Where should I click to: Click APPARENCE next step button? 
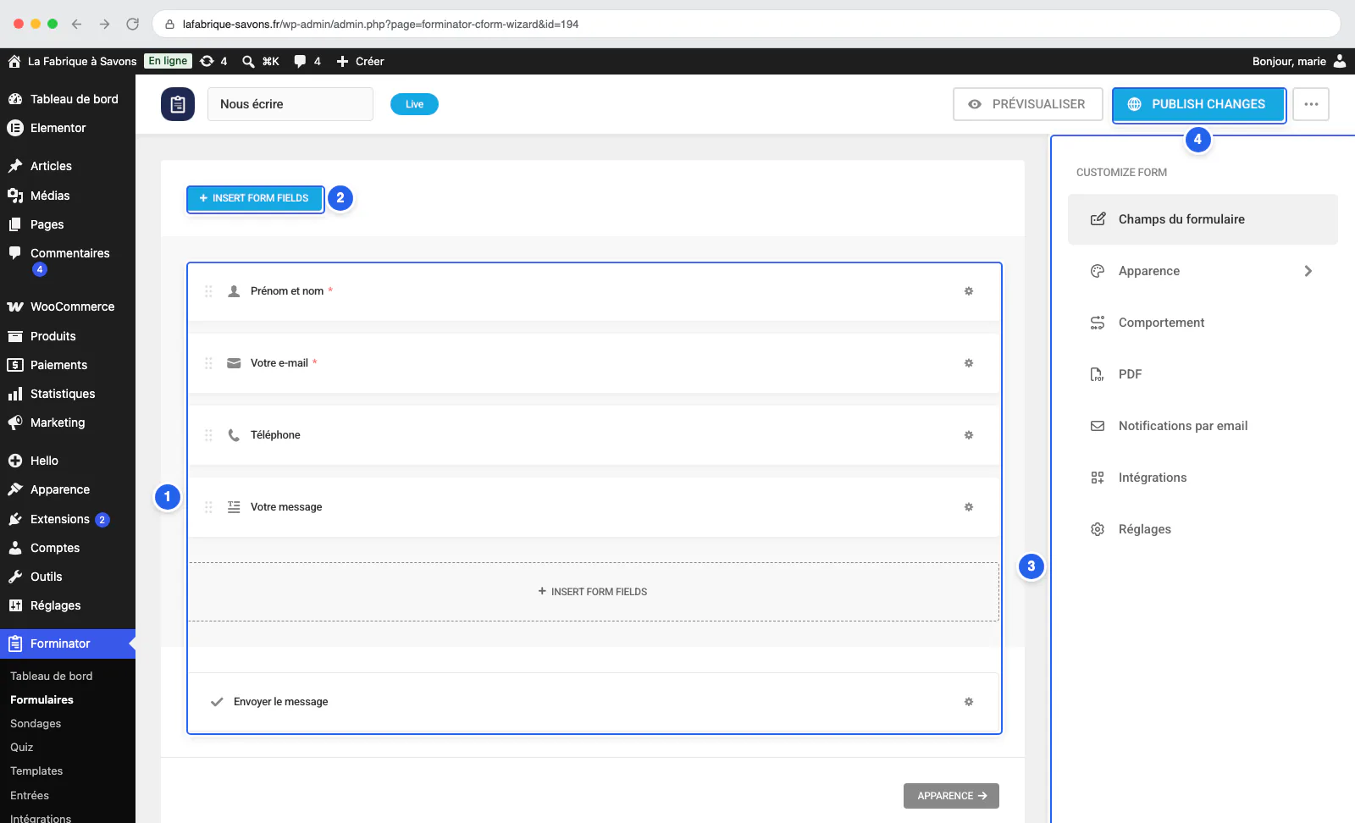(951, 796)
